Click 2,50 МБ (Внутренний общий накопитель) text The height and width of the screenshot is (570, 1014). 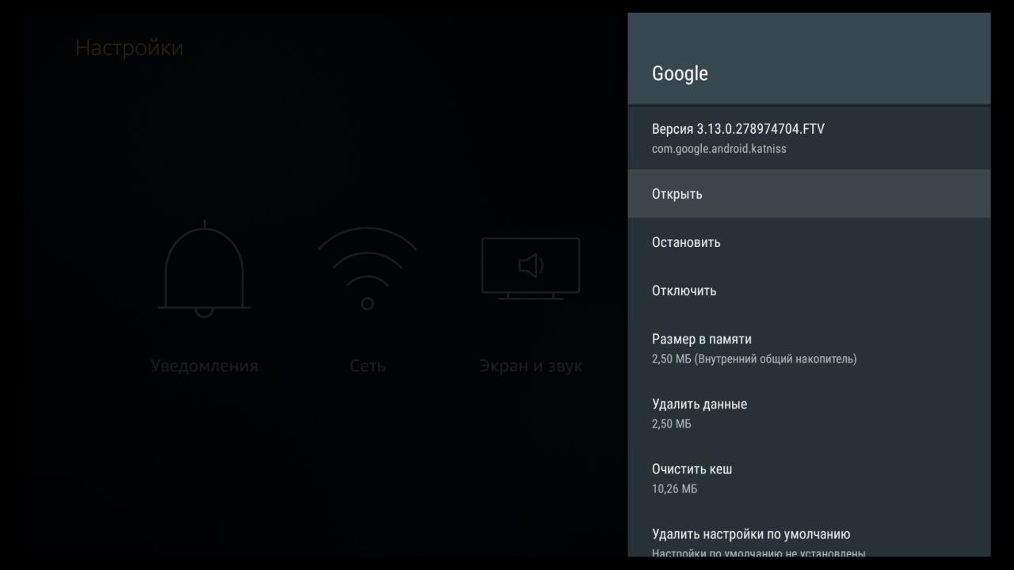(x=754, y=359)
